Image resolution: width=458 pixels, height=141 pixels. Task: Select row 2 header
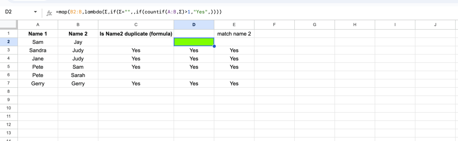point(8,42)
